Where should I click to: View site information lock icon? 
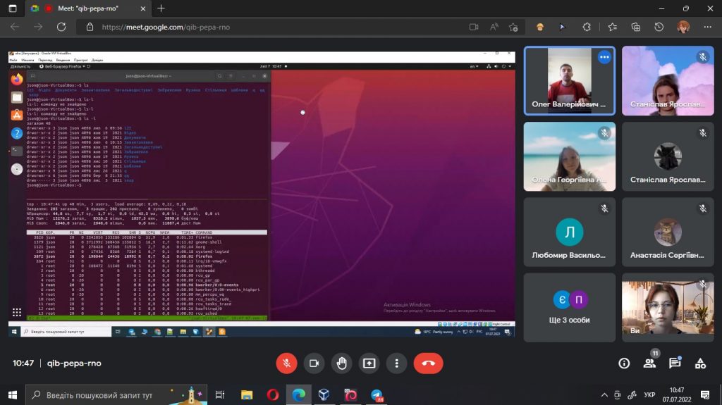[x=90, y=27]
